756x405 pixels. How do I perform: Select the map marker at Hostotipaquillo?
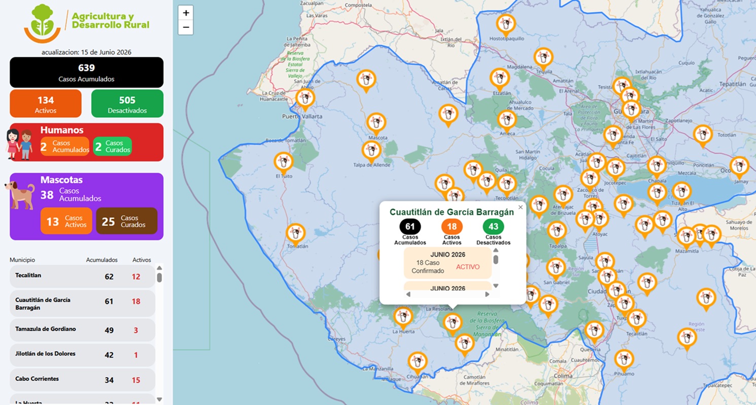click(506, 25)
